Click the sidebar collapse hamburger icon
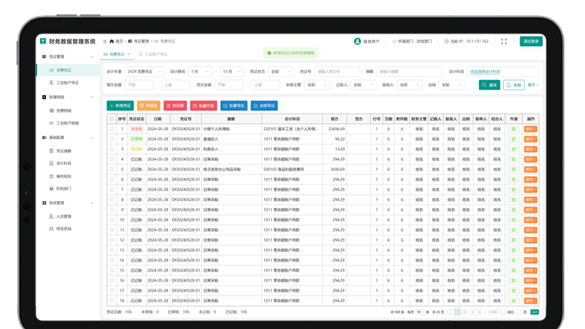This screenshot has height=329, width=585. (x=105, y=41)
